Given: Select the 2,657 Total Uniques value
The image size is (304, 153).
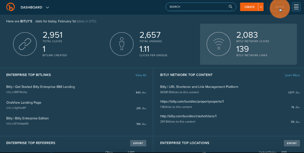Looking at the screenshot, I should click(x=150, y=35).
